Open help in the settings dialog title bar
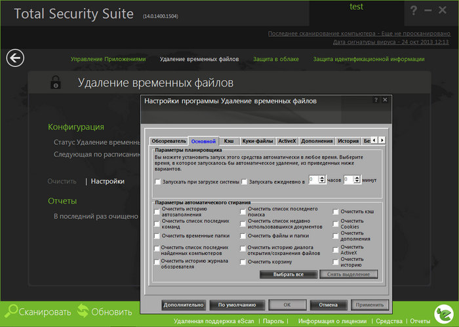 376,100
